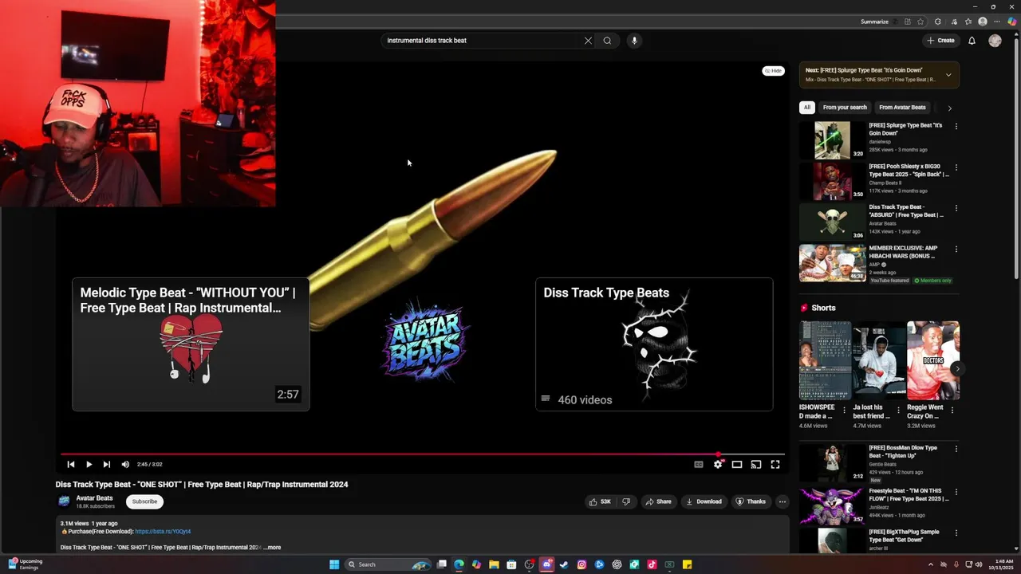
Task: Open player settings gear
Action: (718, 464)
